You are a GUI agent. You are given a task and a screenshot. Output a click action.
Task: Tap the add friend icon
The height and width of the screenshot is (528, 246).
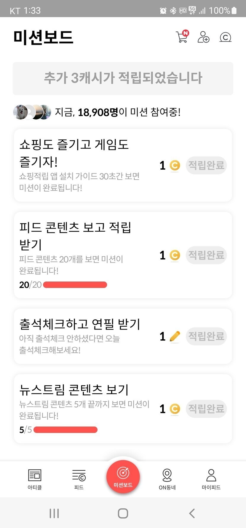[x=203, y=37]
